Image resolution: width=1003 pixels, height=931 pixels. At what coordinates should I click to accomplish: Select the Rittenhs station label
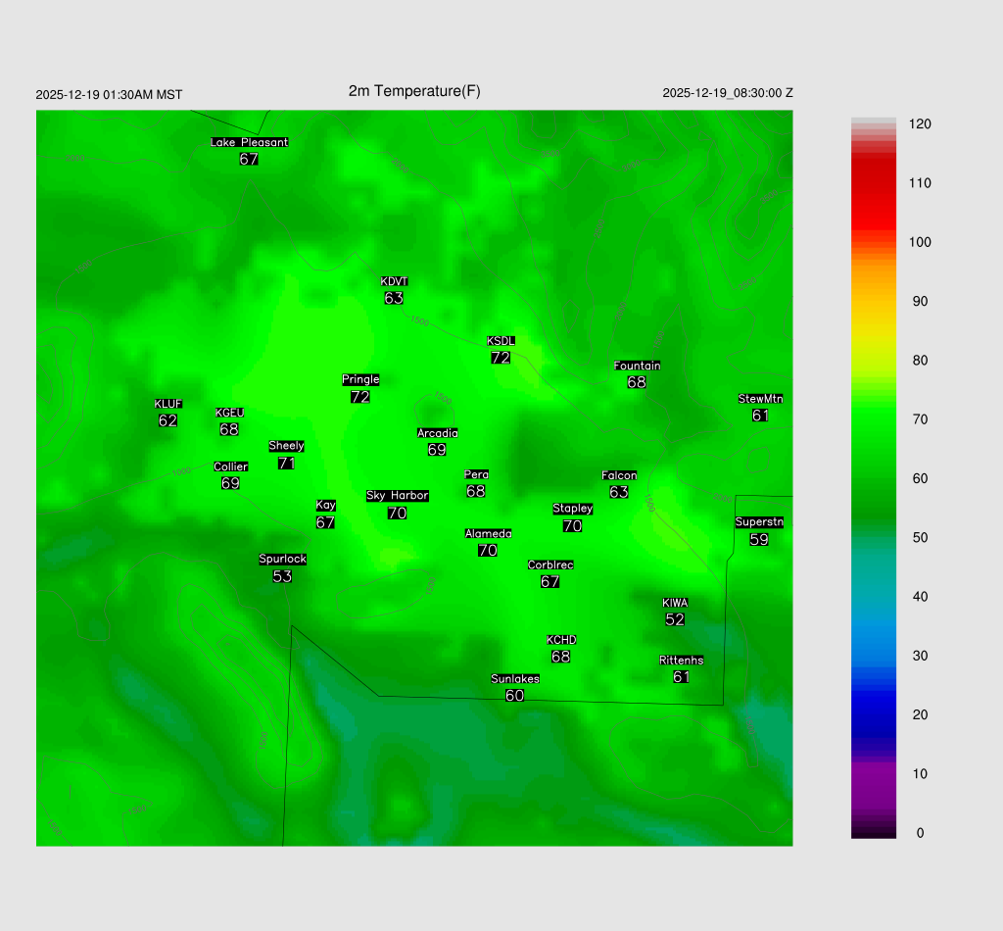tap(681, 661)
